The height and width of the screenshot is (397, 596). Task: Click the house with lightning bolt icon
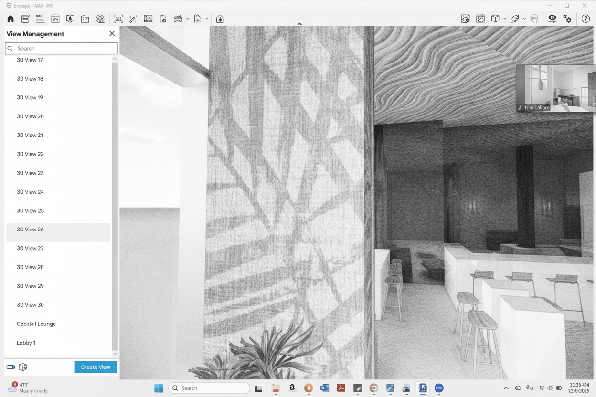(220, 19)
